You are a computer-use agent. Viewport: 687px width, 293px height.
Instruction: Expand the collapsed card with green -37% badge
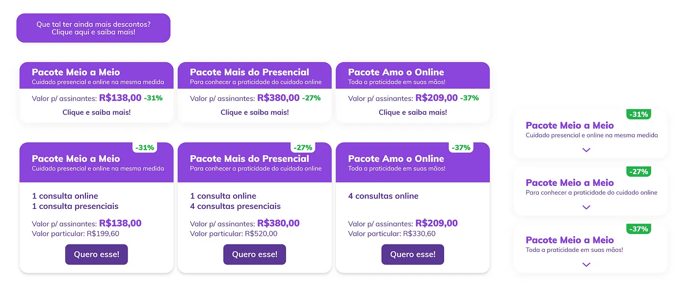point(586,264)
